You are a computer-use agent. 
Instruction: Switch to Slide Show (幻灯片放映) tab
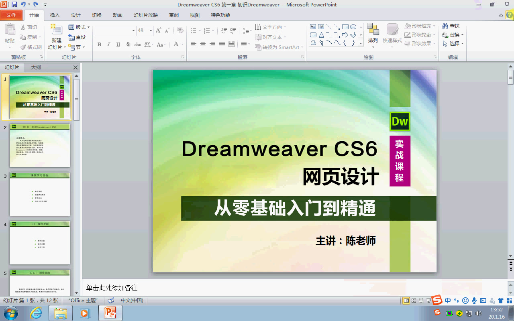coord(146,15)
